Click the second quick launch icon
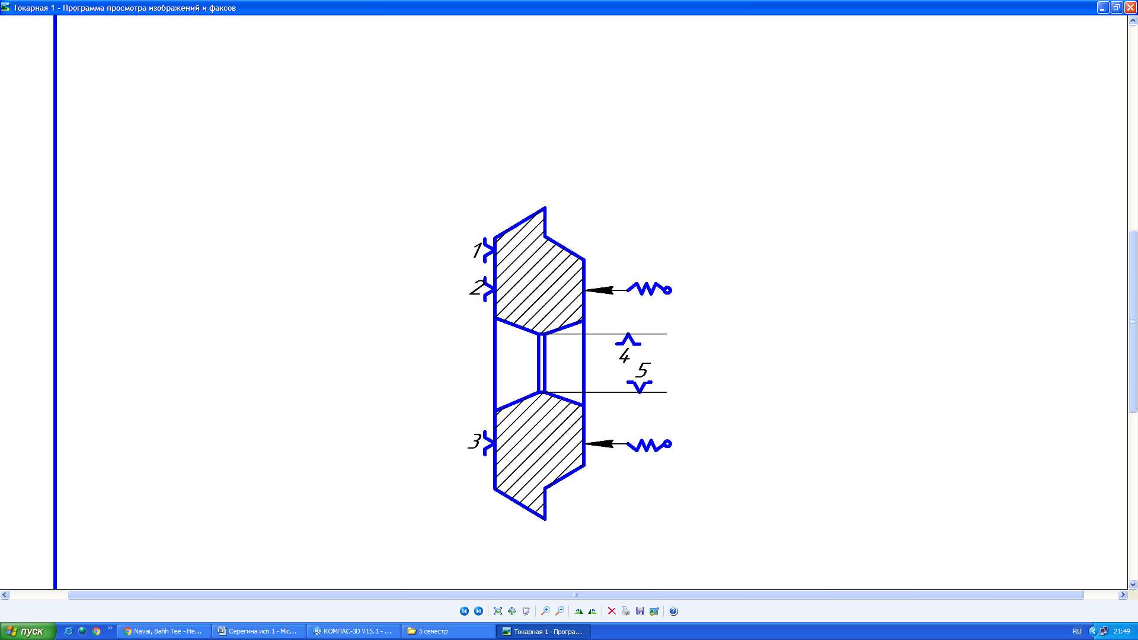Screen dimensions: 1138x640 tap(82, 631)
